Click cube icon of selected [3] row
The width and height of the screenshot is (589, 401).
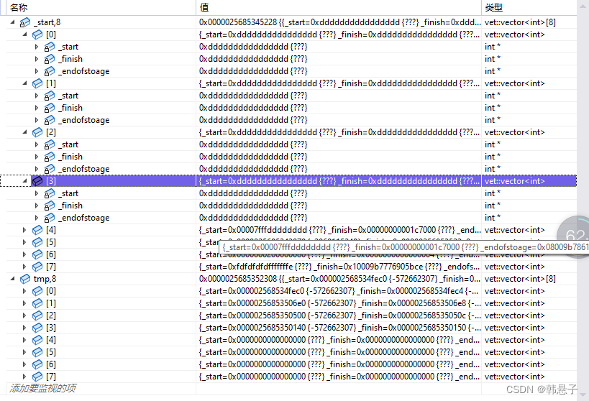coord(37,181)
